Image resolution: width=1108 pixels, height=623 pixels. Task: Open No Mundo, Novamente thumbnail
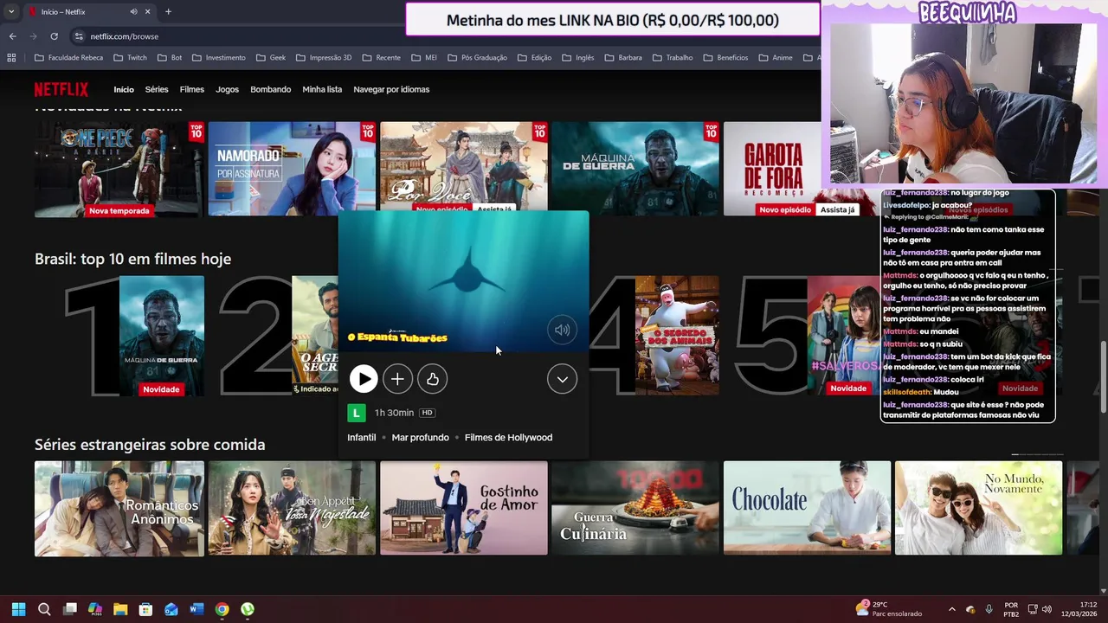979,508
